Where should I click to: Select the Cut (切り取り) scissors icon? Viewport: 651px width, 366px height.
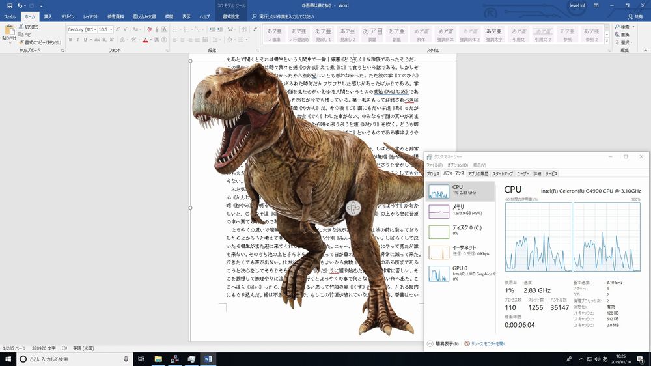coord(20,27)
